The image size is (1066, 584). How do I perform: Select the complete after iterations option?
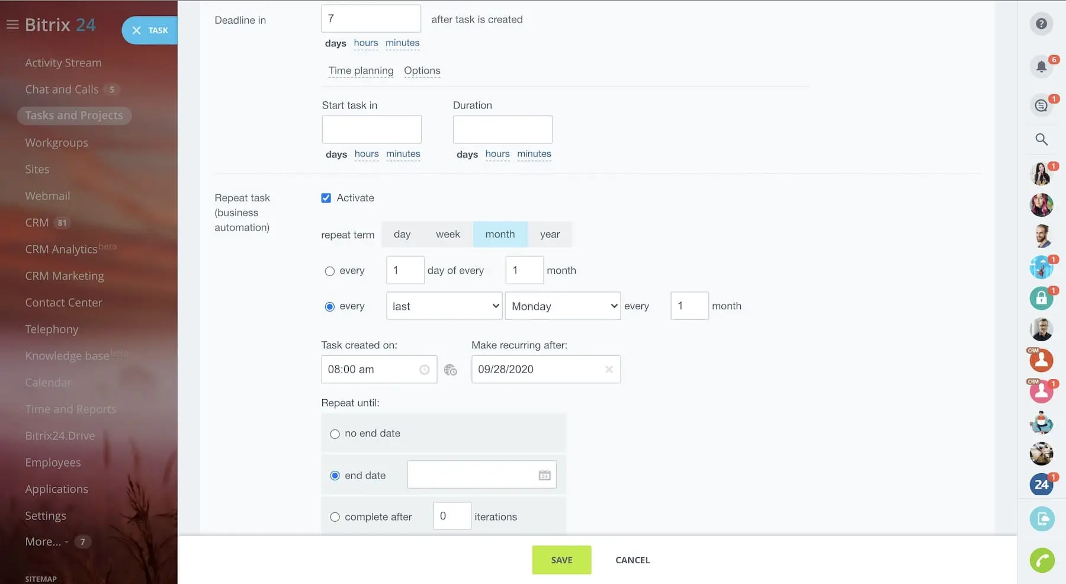pos(335,517)
